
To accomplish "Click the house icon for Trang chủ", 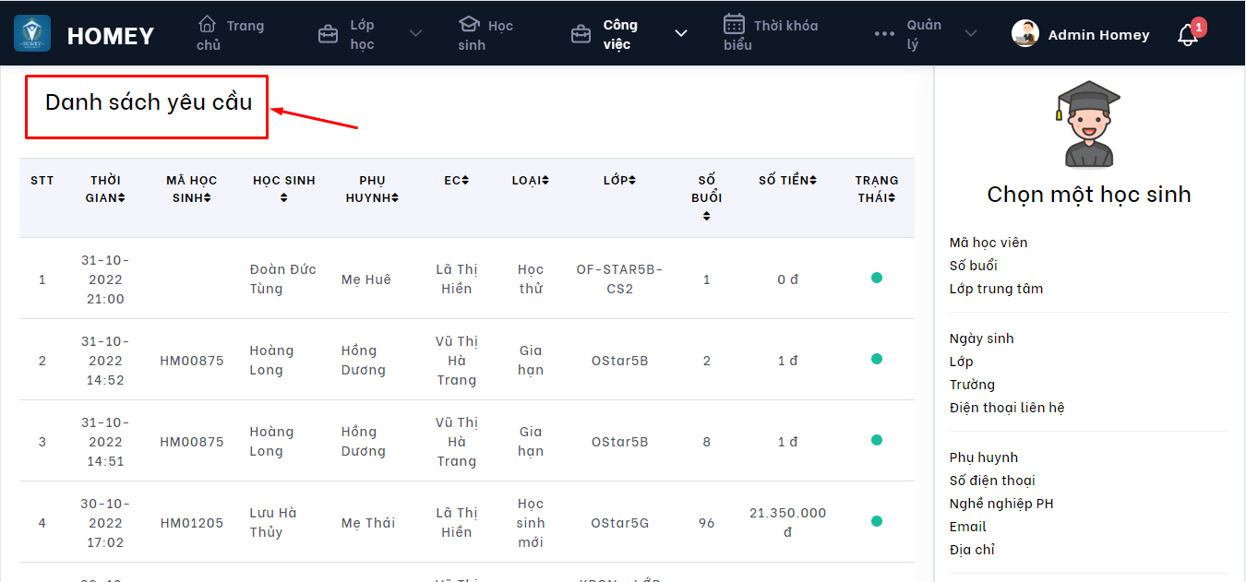I will [x=208, y=24].
